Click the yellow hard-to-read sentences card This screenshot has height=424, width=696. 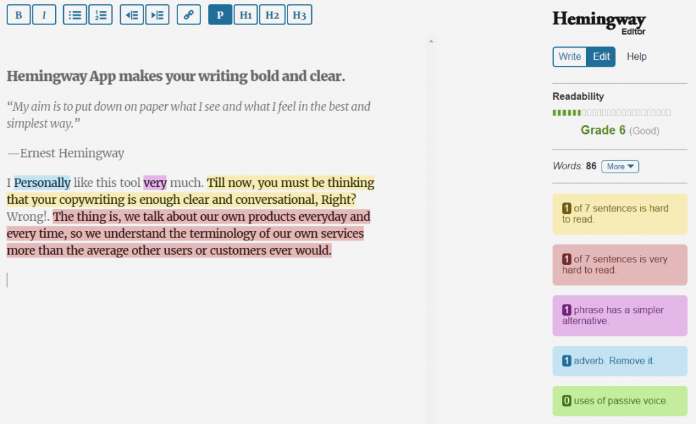(x=620, y=214)
